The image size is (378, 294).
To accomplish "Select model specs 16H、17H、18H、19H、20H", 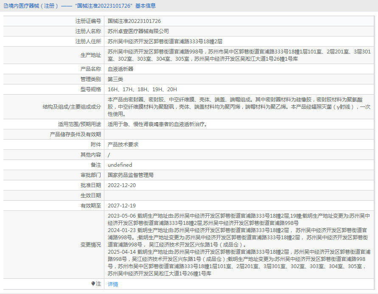I will (x=142, y=90).
